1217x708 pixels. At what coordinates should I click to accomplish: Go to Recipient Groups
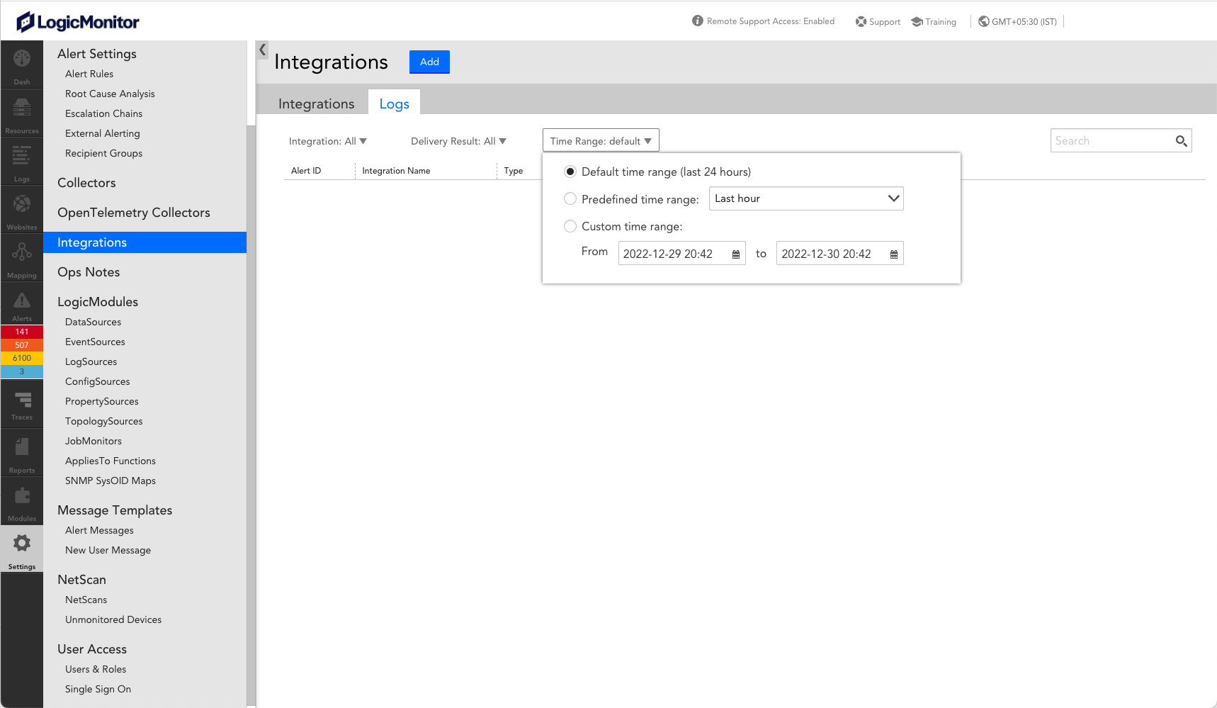click(103, 153)
